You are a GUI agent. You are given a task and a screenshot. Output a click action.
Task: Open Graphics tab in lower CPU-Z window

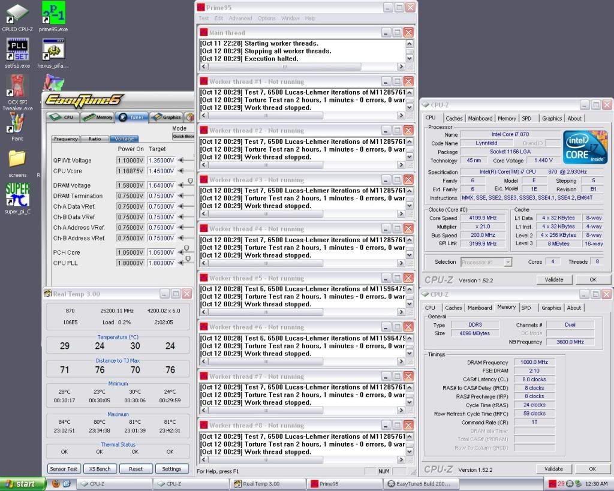coord(552,308)
